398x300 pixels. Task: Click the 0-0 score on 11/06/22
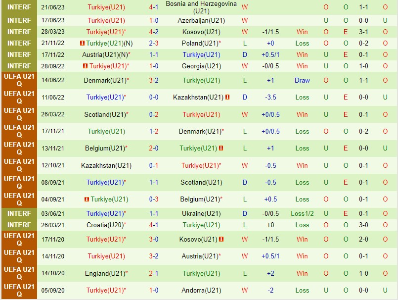(154, 97)
